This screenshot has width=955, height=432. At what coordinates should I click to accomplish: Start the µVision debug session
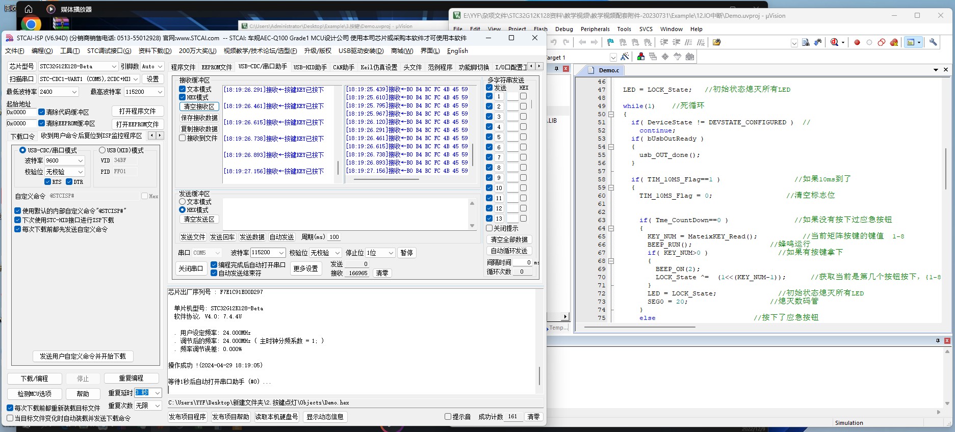pos(835,42)
